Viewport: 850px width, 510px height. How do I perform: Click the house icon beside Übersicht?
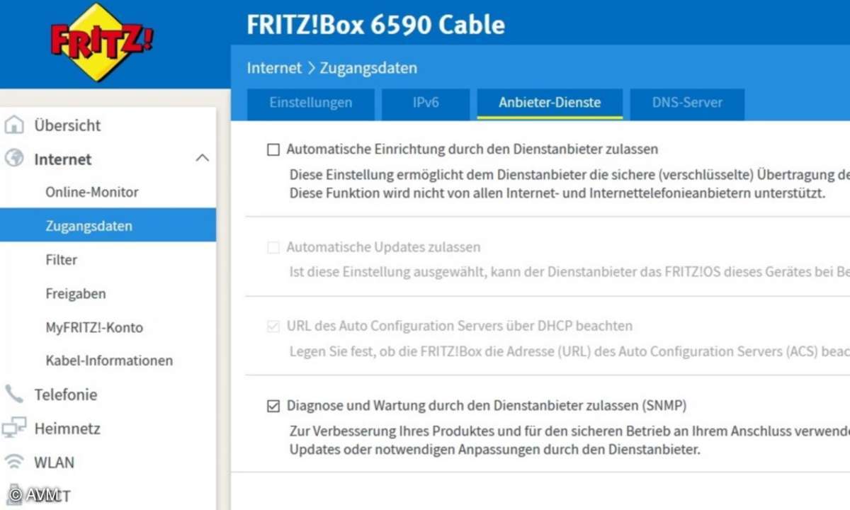(x=14, y=125)
